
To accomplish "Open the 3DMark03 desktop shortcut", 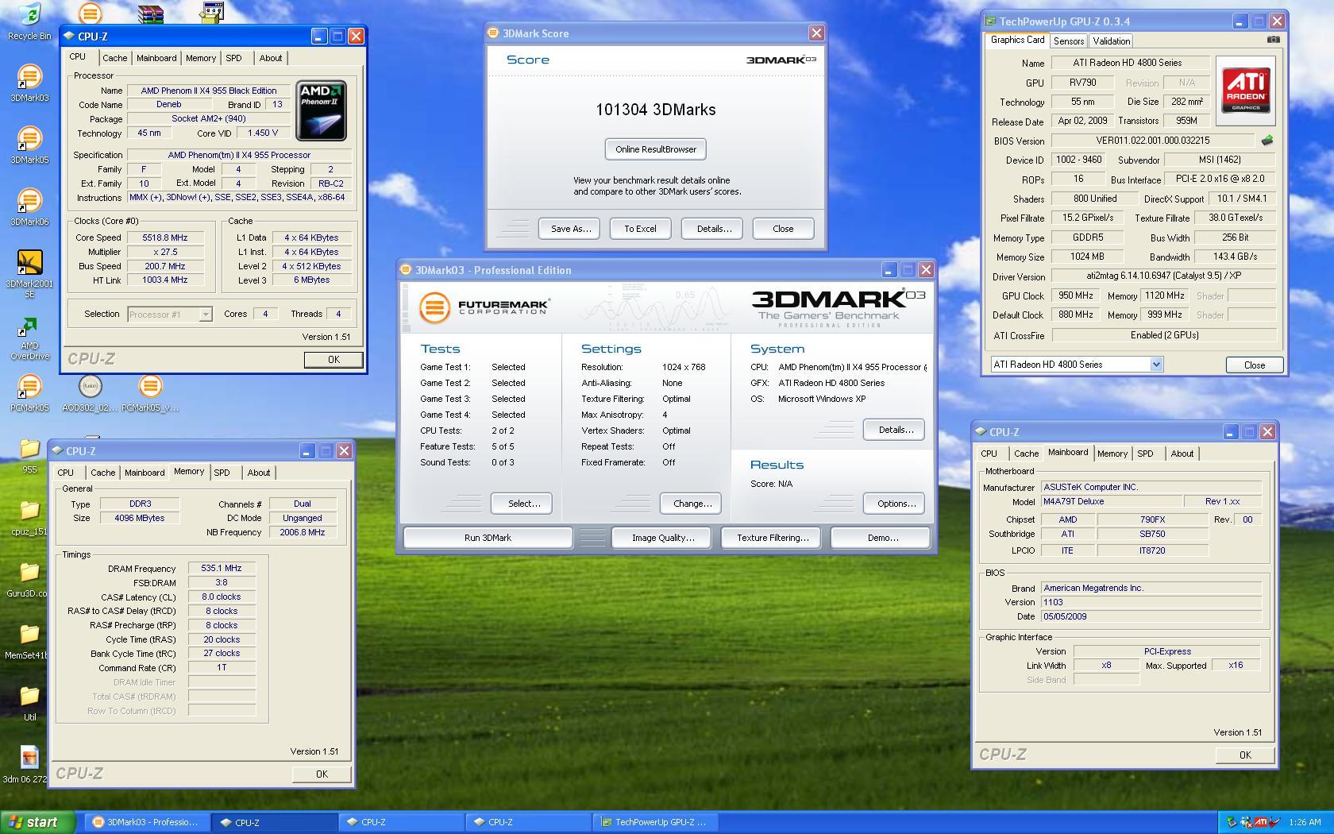I will 29,83.
